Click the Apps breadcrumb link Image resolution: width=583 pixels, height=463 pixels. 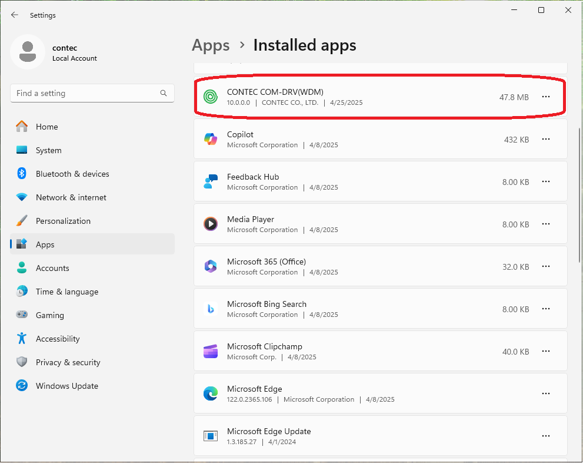[x=211, y=45]
